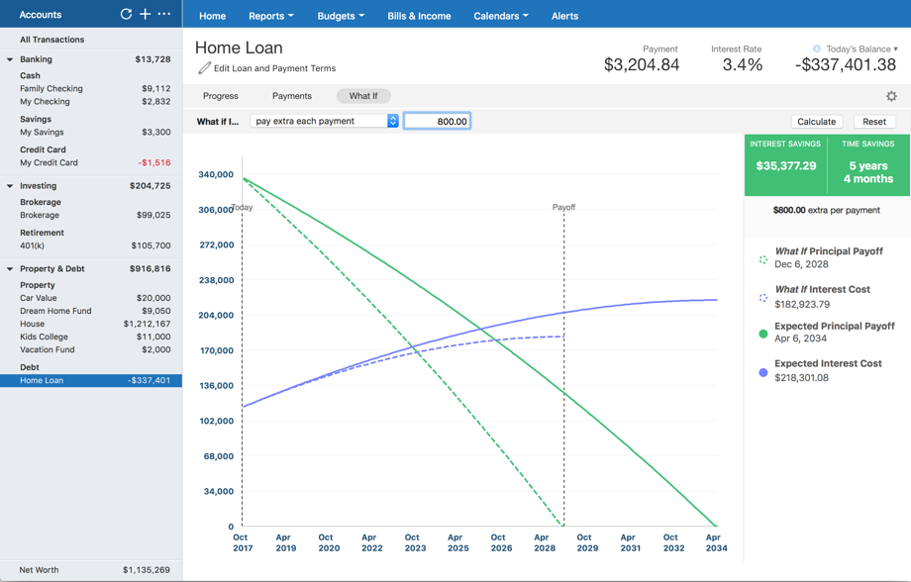911x582 pixels.
Task: Click Expected Interest Cost purple dot
Action: [762, 372]
